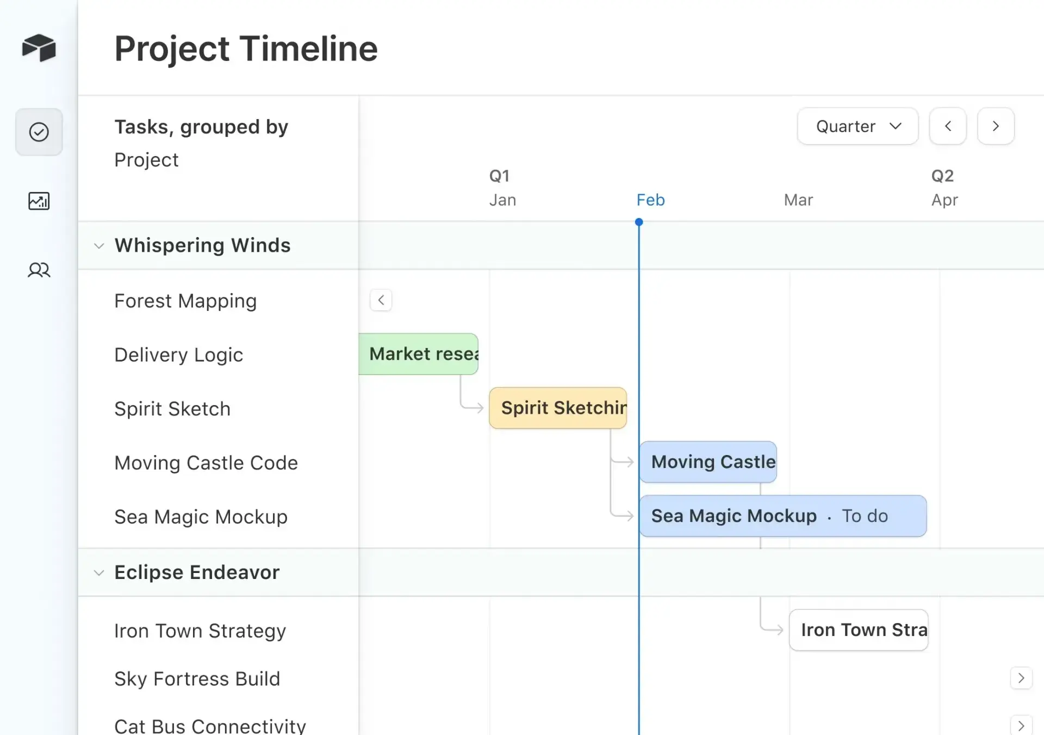Open the Forest Mapping task row
This screenshot has width=1044, height=735.
click(185, 301)
